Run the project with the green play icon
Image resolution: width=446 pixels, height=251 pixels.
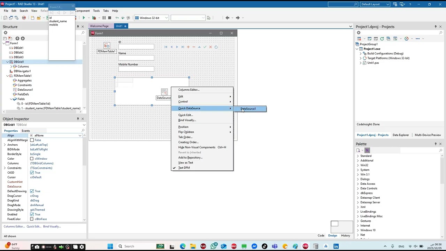(x=84, y=18)
